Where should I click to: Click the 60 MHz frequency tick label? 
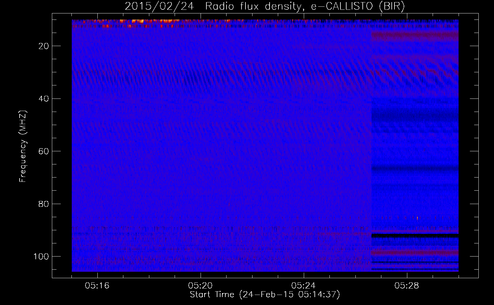[x=44, y=151]
